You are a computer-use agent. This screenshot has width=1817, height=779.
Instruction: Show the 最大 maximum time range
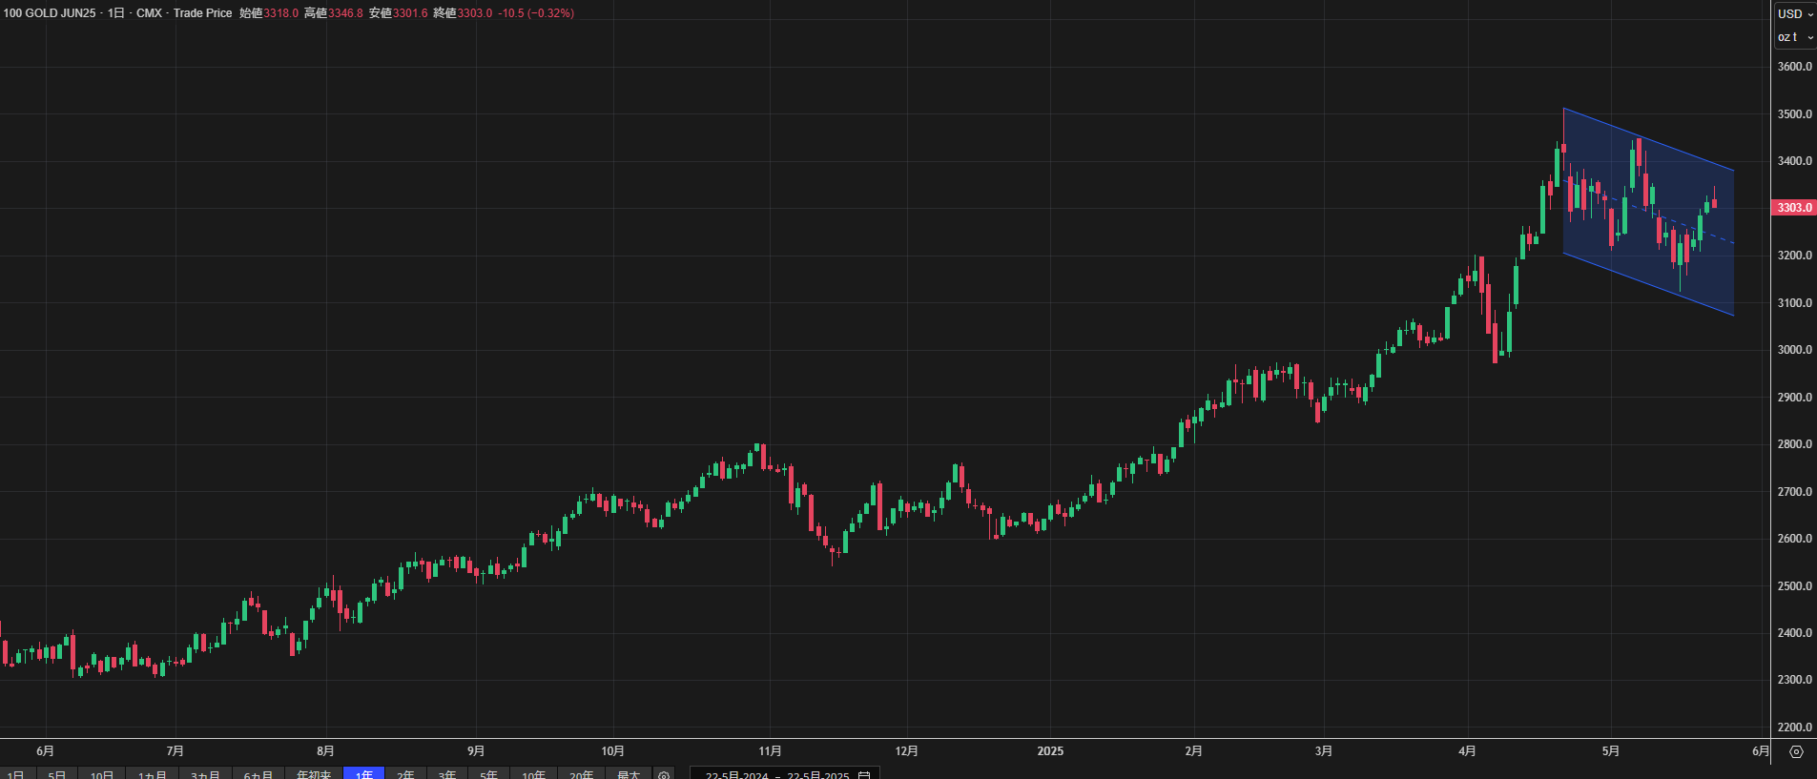click(628, 774)
